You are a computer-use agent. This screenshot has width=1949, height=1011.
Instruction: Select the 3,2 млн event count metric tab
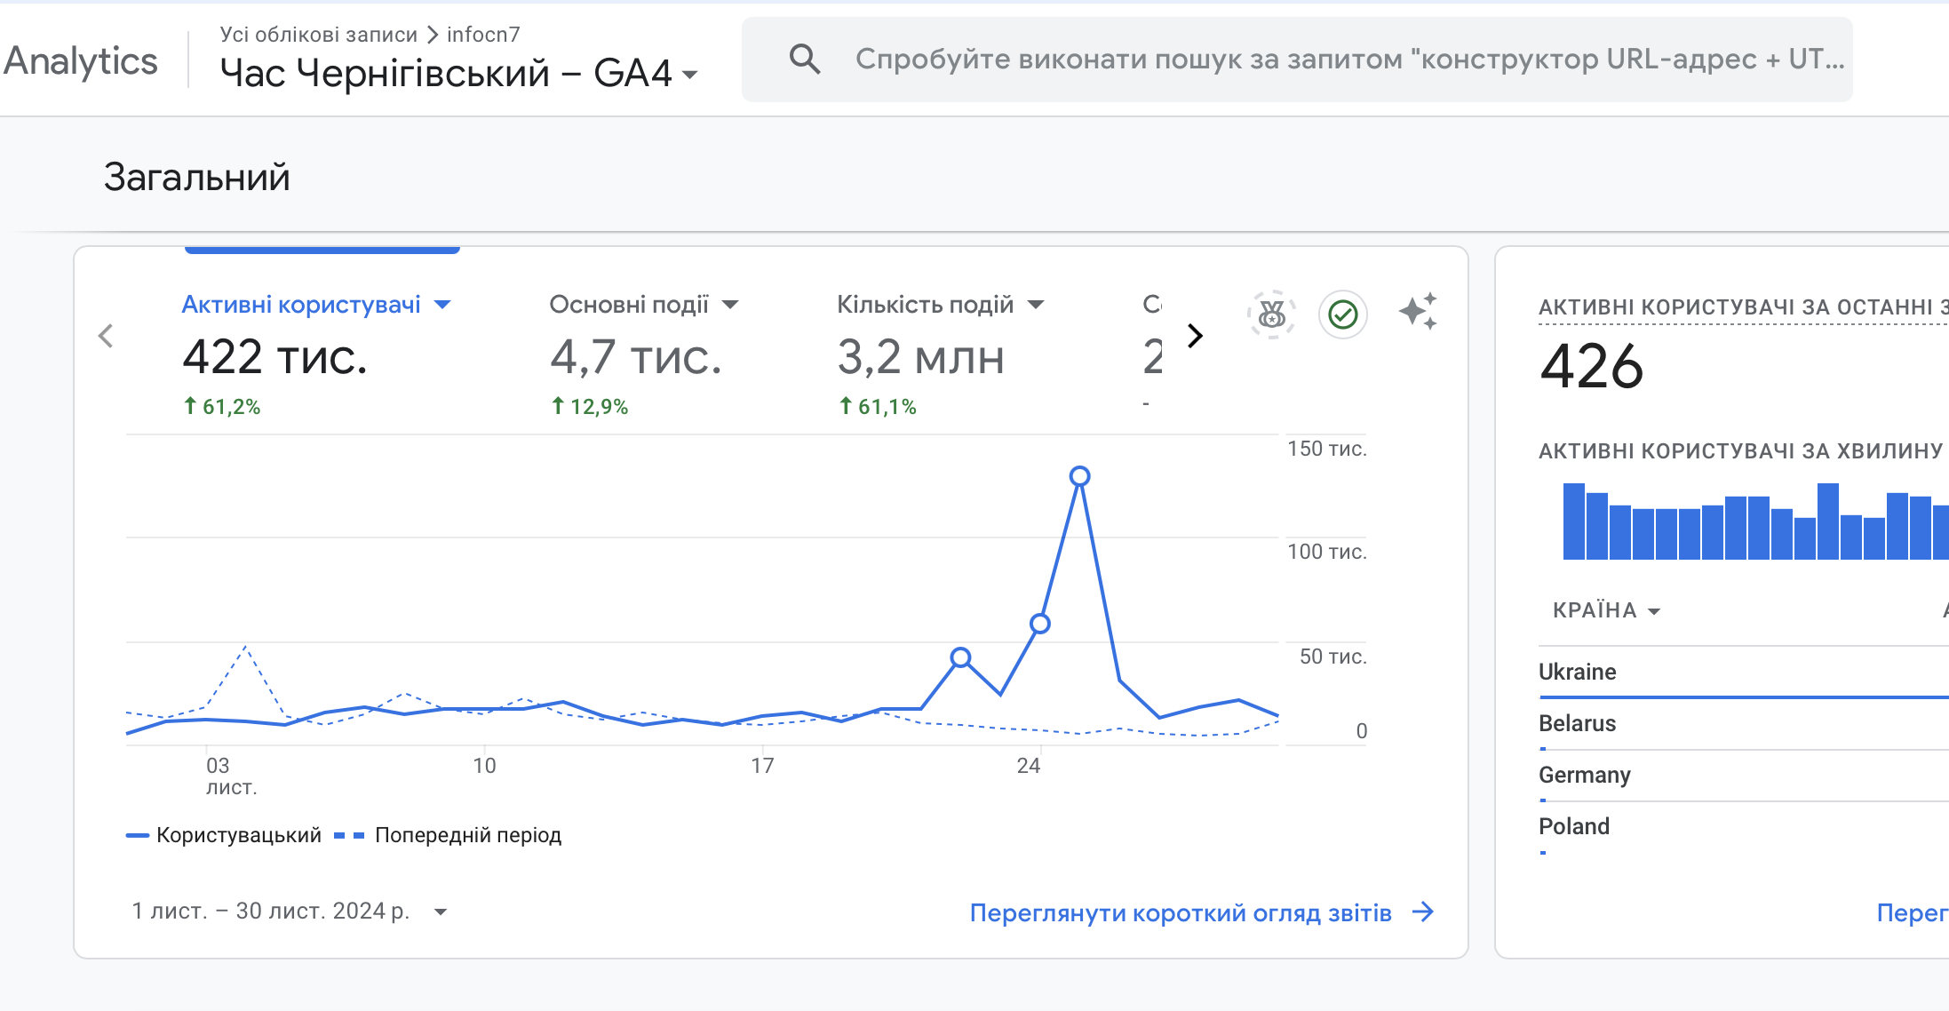pyautogui.click(x=920, y=357)
